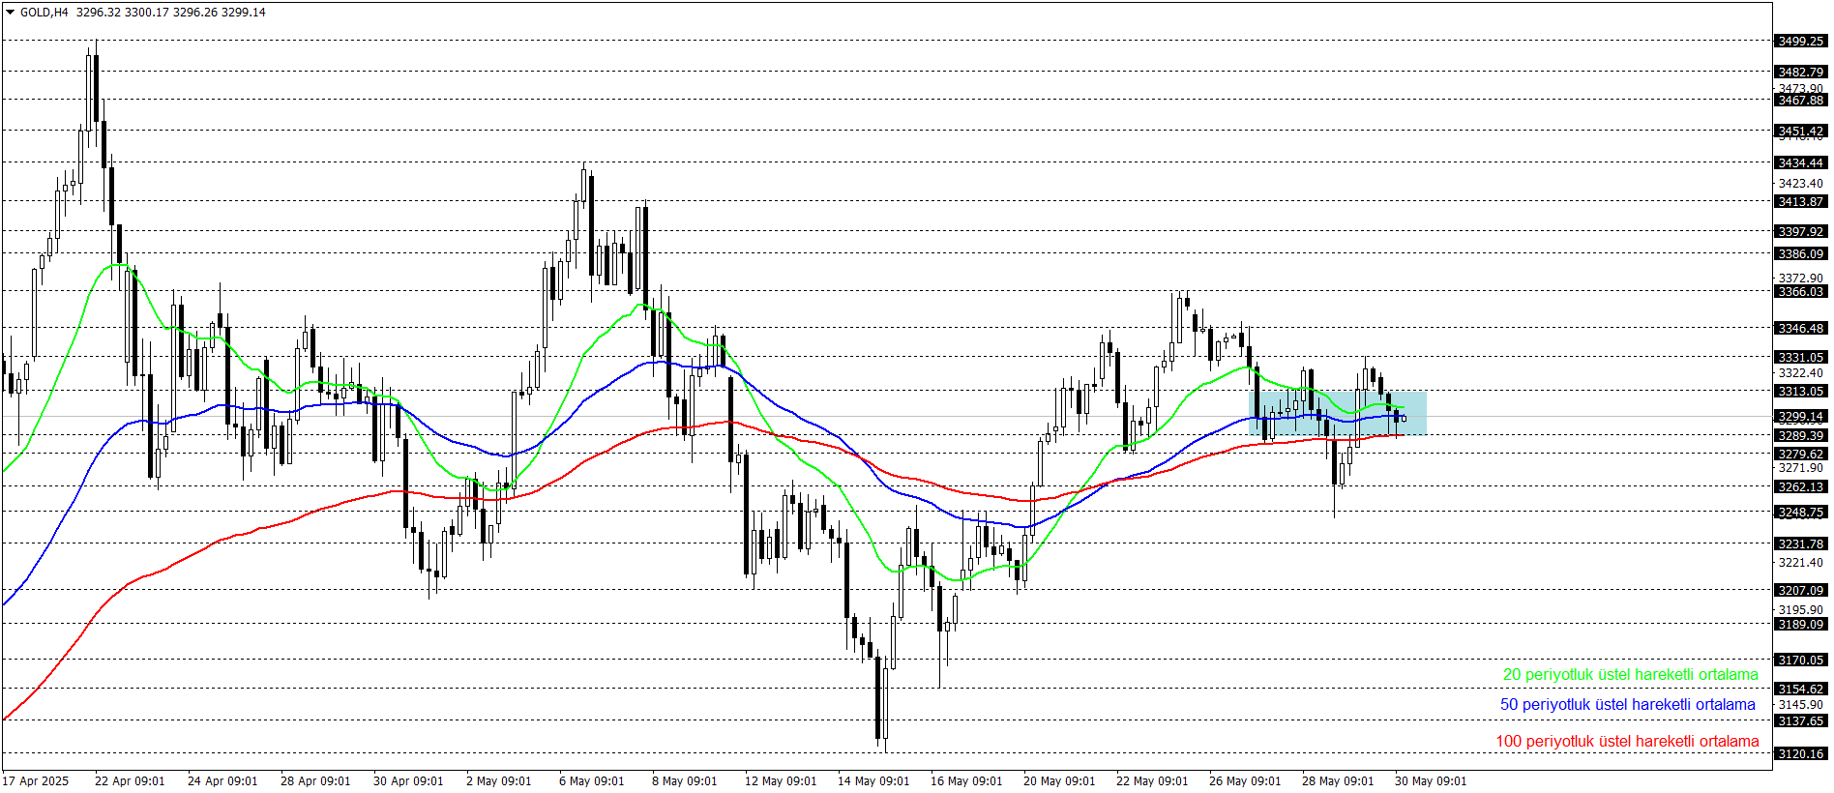Click the 3120.16 price level label
1834x793 pixels.
1800,754
